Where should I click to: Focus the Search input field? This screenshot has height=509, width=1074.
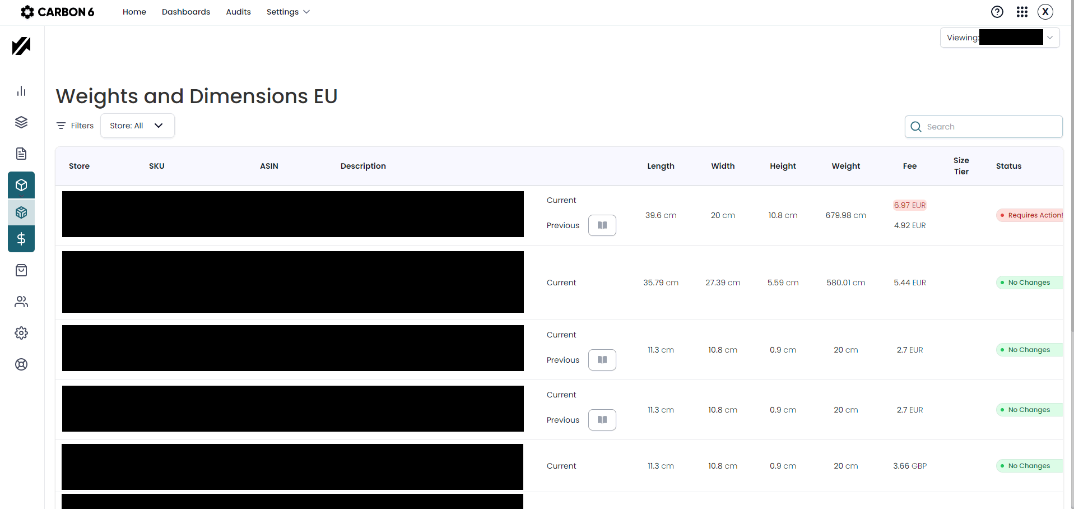coord(983,127)
